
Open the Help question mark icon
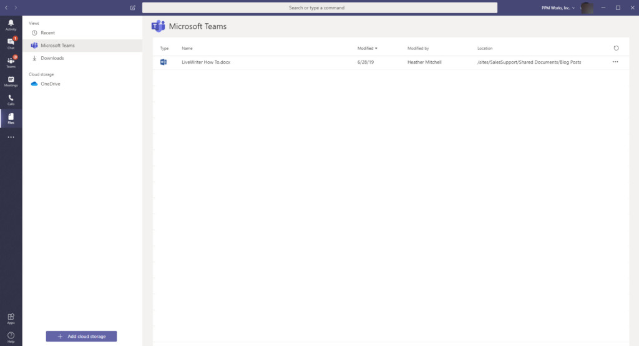point(11,337)
